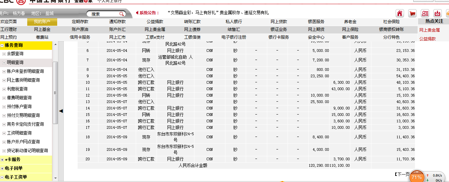Open the 网上贷款 menu

279,22
